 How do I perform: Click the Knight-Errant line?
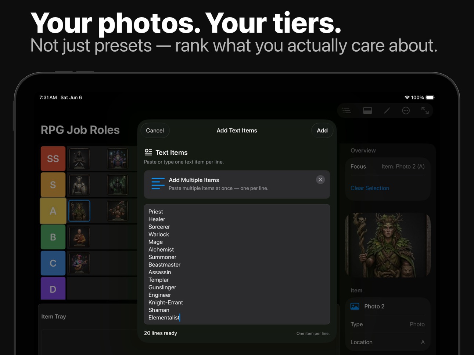(x=166, y=303)
